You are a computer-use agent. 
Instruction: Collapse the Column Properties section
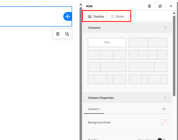pyautogui.click(x=165, y=98)
